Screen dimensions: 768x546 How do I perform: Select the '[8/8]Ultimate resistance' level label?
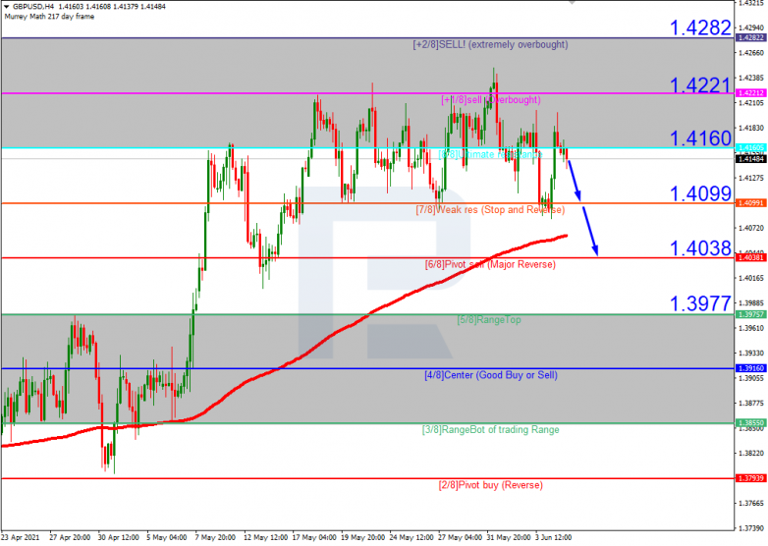[490, 155]
